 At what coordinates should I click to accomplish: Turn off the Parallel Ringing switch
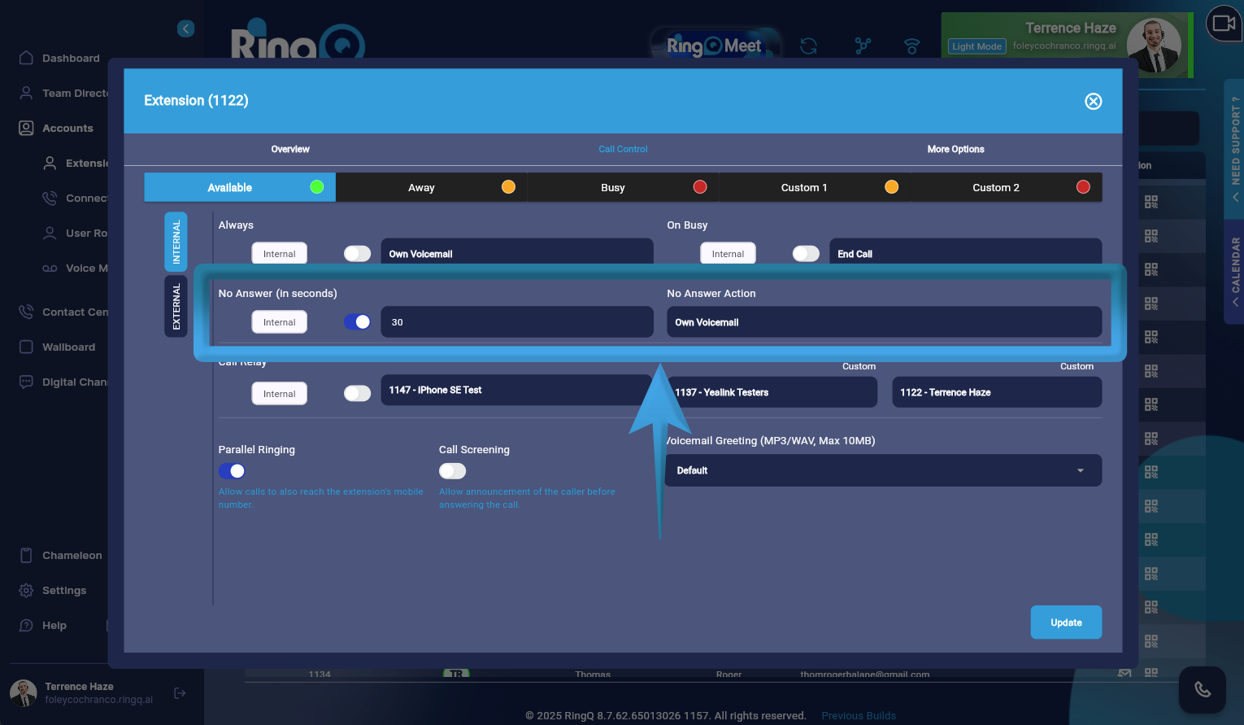pos(232,471)
